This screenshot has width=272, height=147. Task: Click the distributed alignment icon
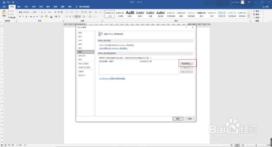click(79, 17)
